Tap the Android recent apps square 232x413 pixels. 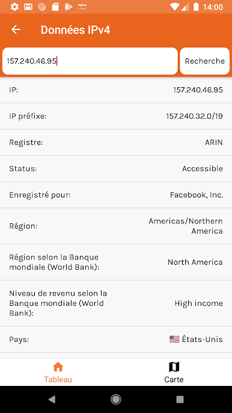pyautogui.click(x=180, y=400)
